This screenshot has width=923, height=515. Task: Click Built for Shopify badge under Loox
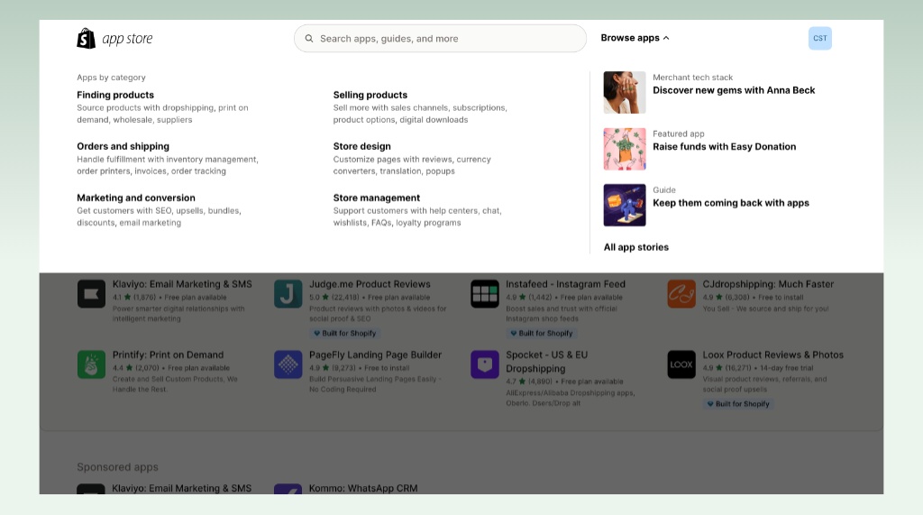(738, 404)
